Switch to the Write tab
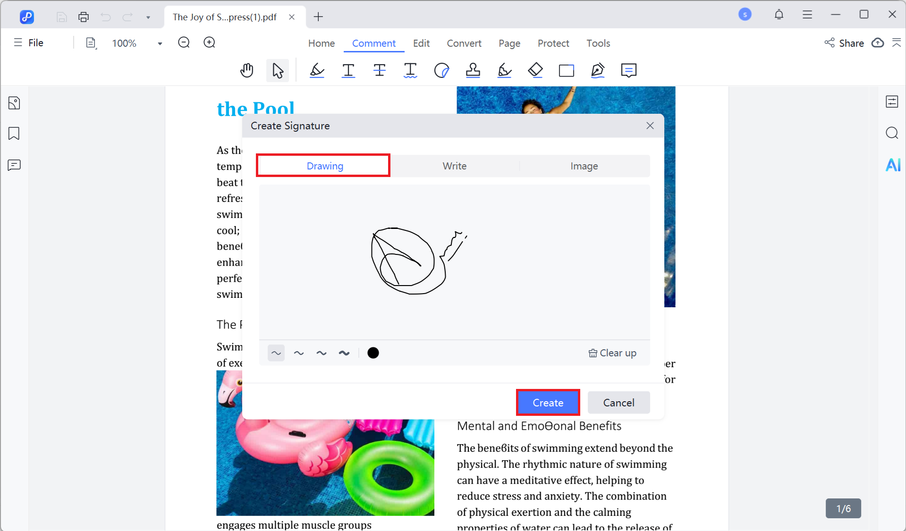This screenshot has width=906, height=531. (454, 166)
